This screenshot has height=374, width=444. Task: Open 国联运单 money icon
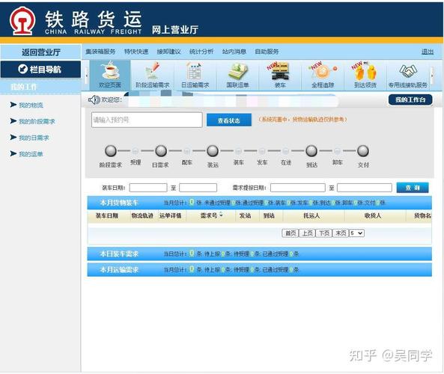click(237, 71)
